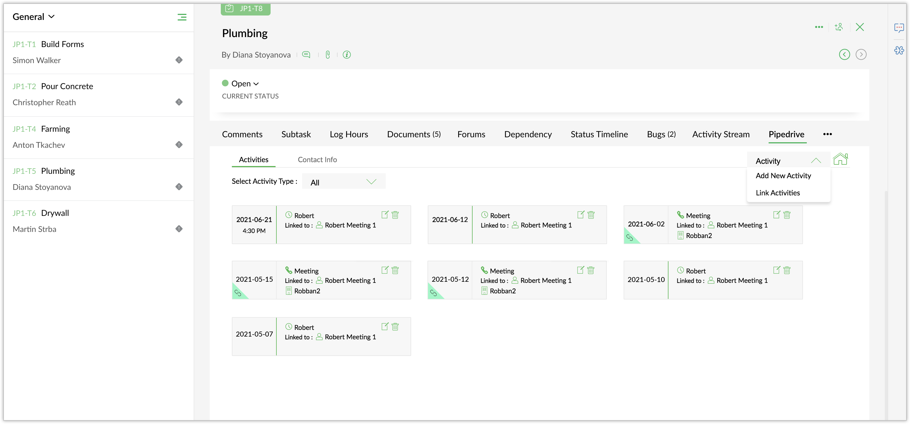This screenshot has height=424, width=910.
Task: Select Link Activities from menu
Action: [777, 193]
